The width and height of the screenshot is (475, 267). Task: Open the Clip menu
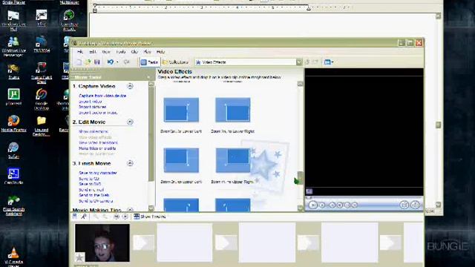point(134,52)
